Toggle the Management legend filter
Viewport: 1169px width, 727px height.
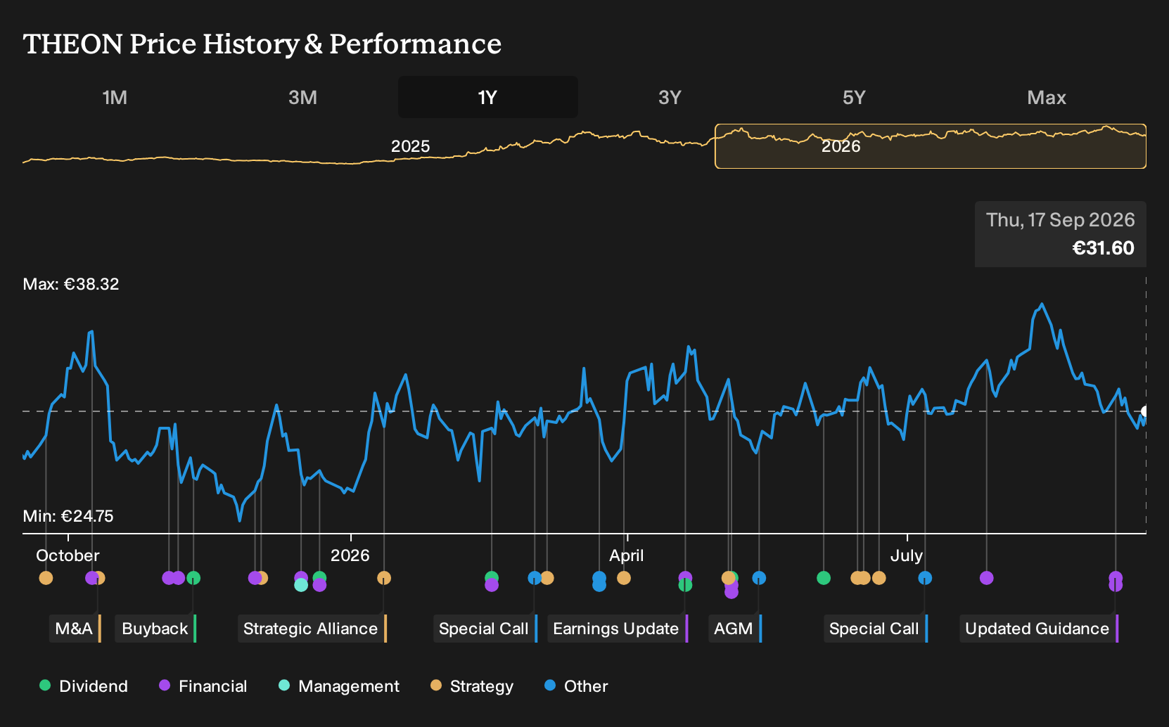pos(339,686)
